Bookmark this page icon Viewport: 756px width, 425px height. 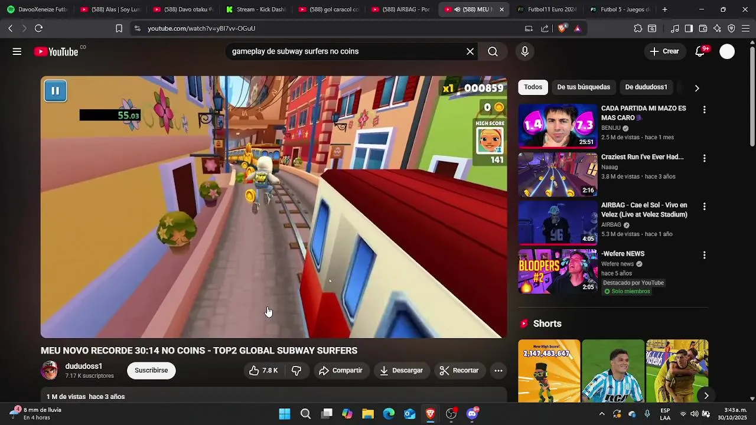[119, 28]
